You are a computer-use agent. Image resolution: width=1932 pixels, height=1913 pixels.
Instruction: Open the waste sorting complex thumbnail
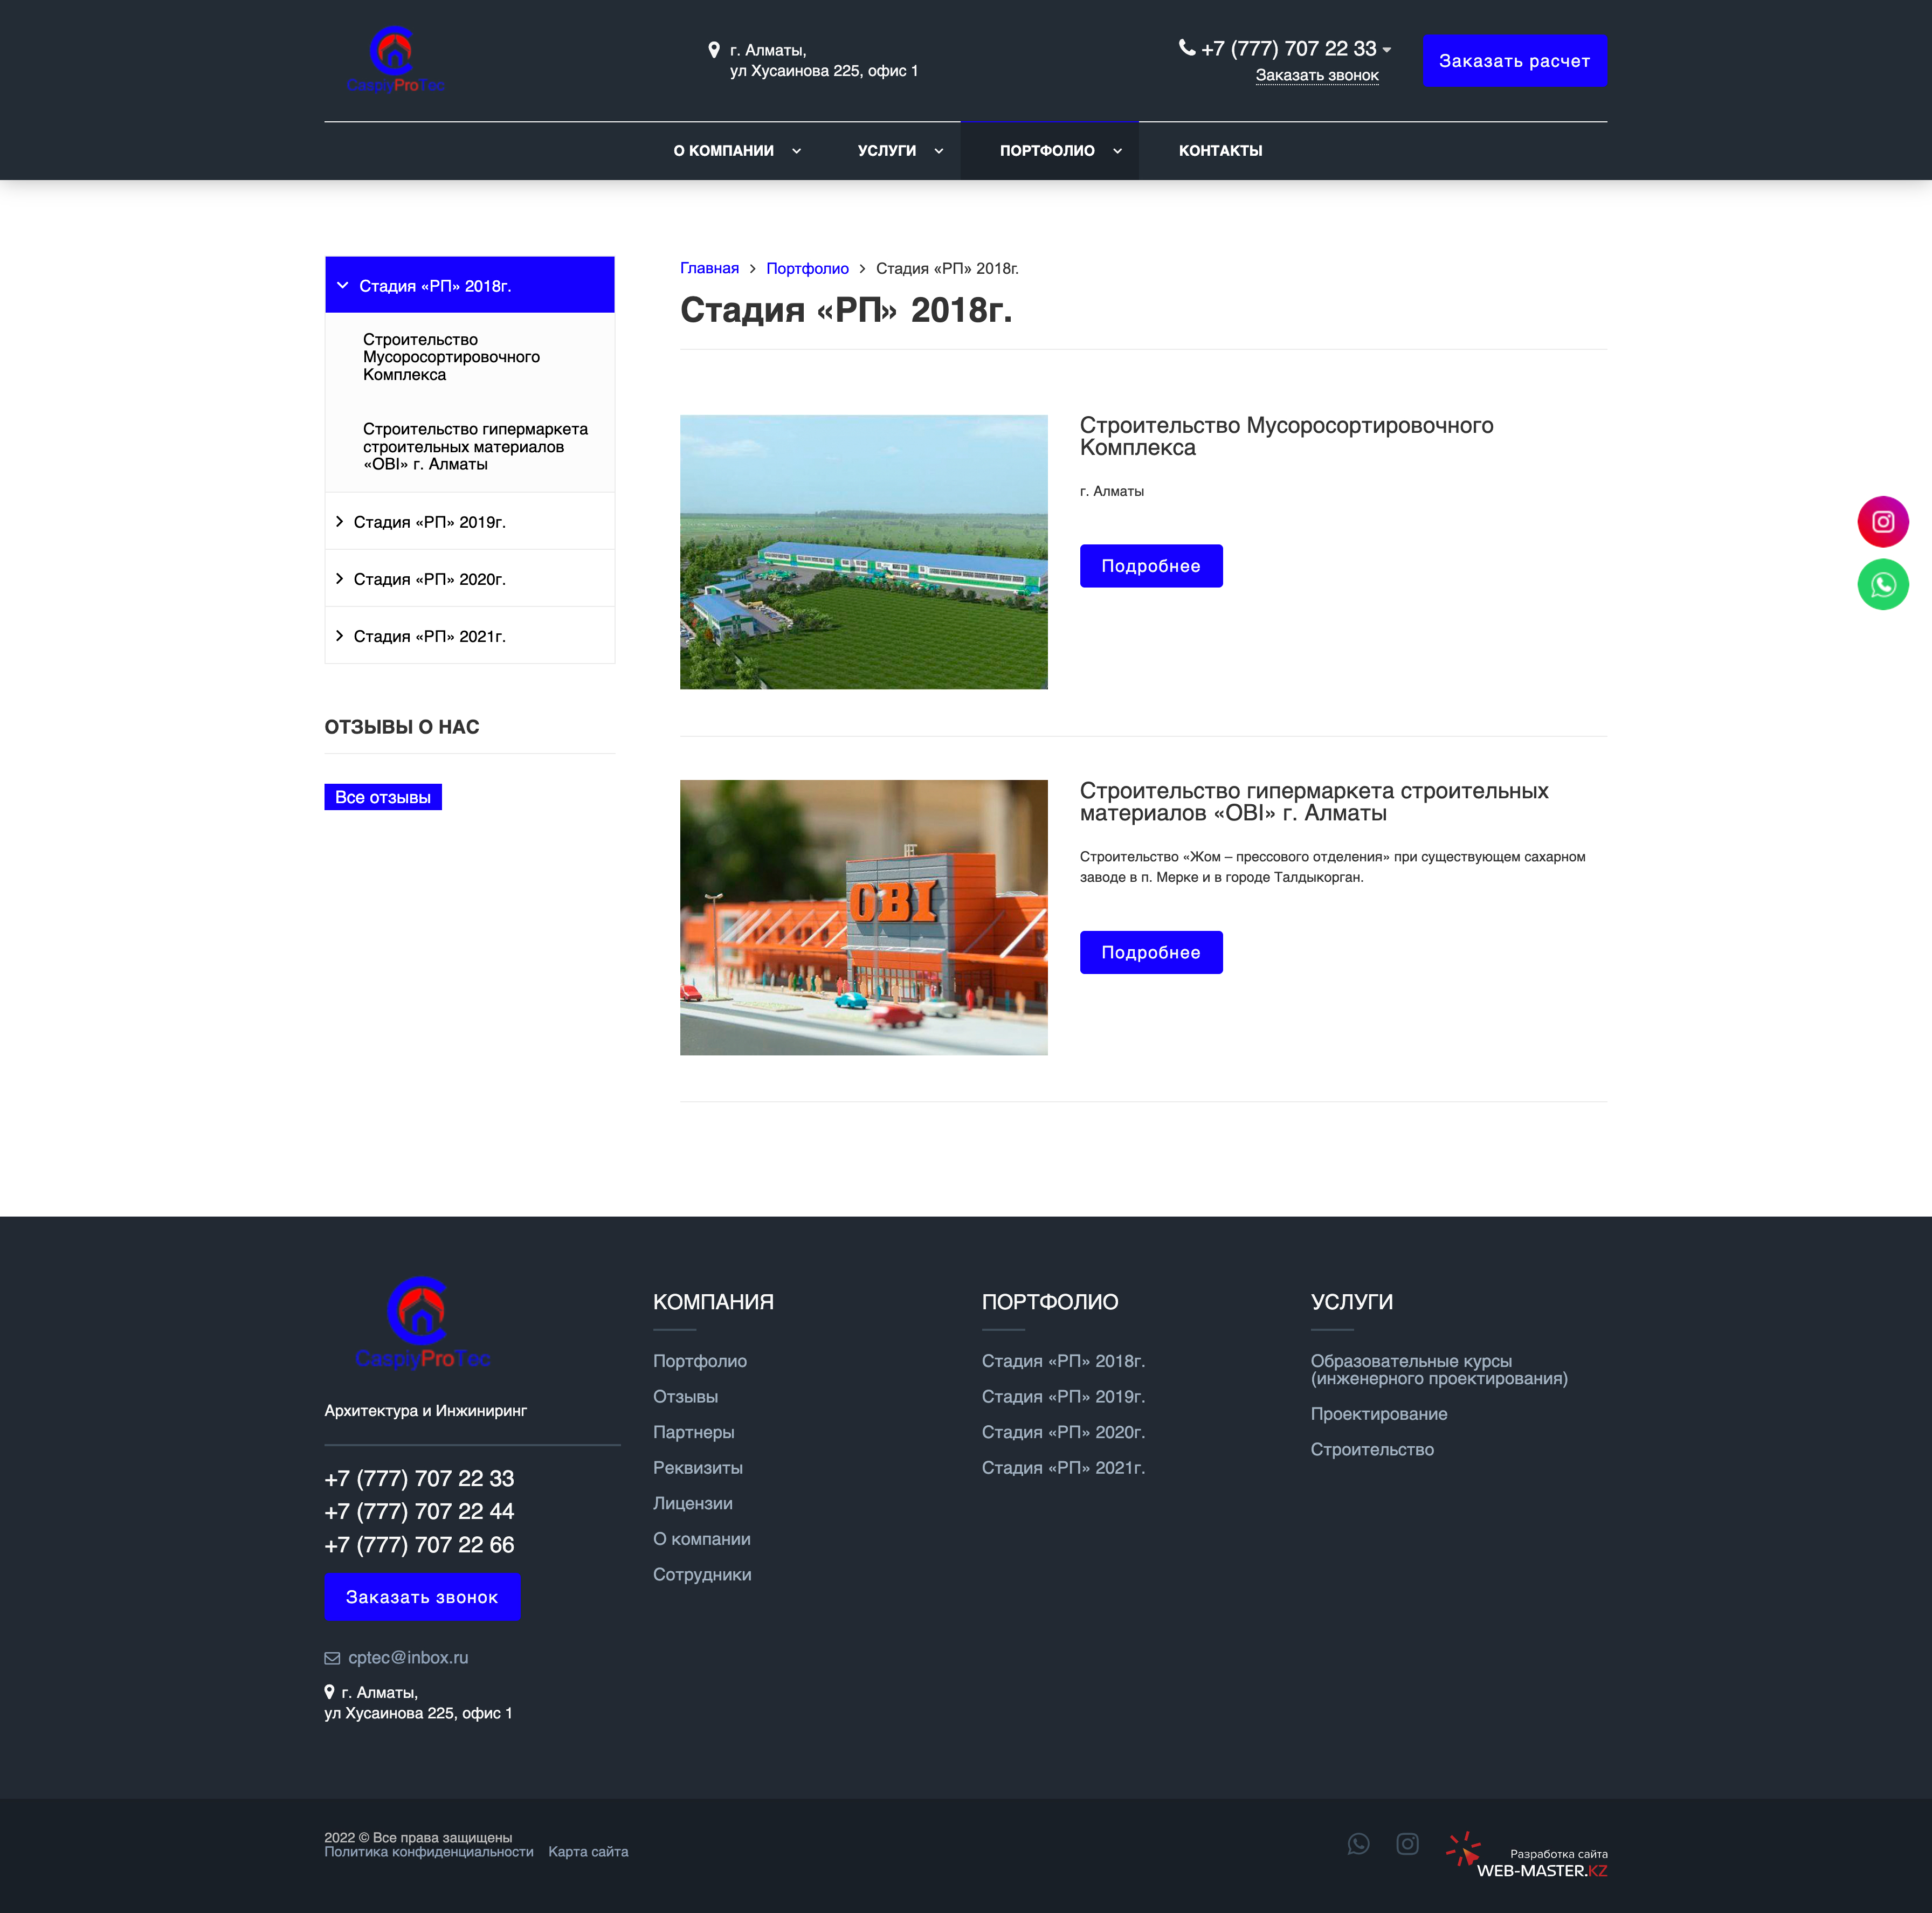click(x=864, y=552)
